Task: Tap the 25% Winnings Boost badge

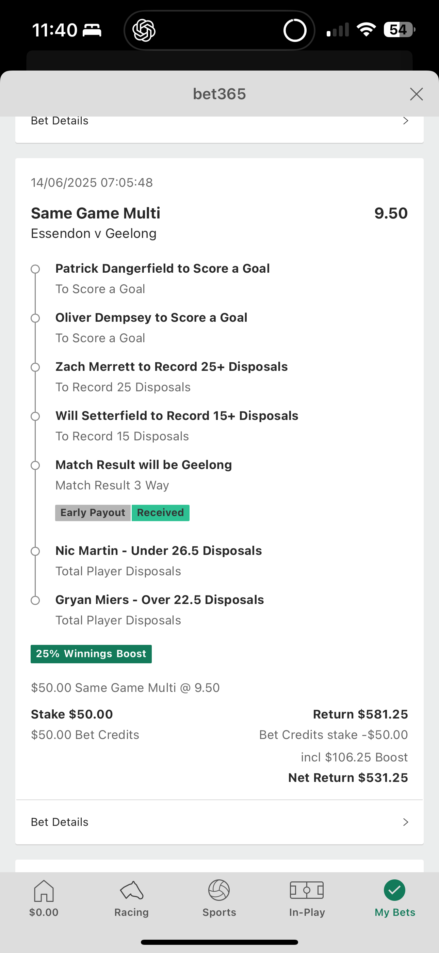Action: (x=91, y=654)
